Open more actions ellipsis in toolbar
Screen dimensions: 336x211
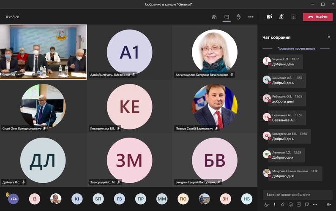point(251,17)
